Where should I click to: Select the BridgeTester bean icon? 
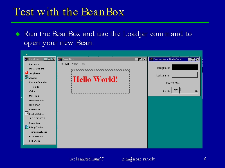tap(26, 127)
